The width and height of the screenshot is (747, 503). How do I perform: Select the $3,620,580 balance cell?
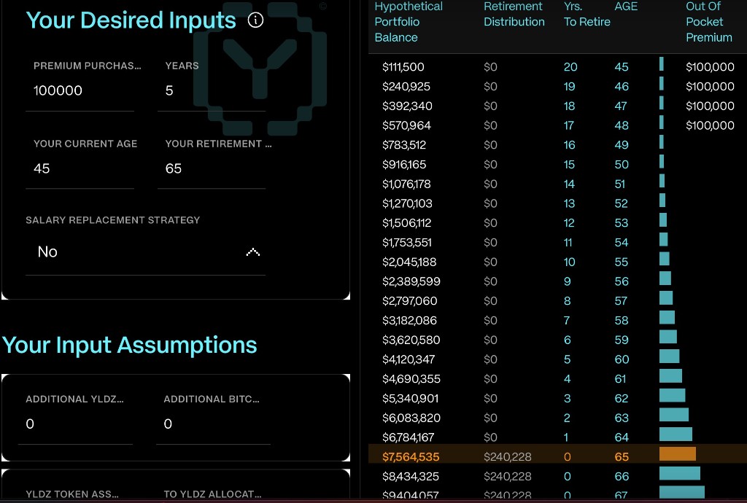(411, 340)
